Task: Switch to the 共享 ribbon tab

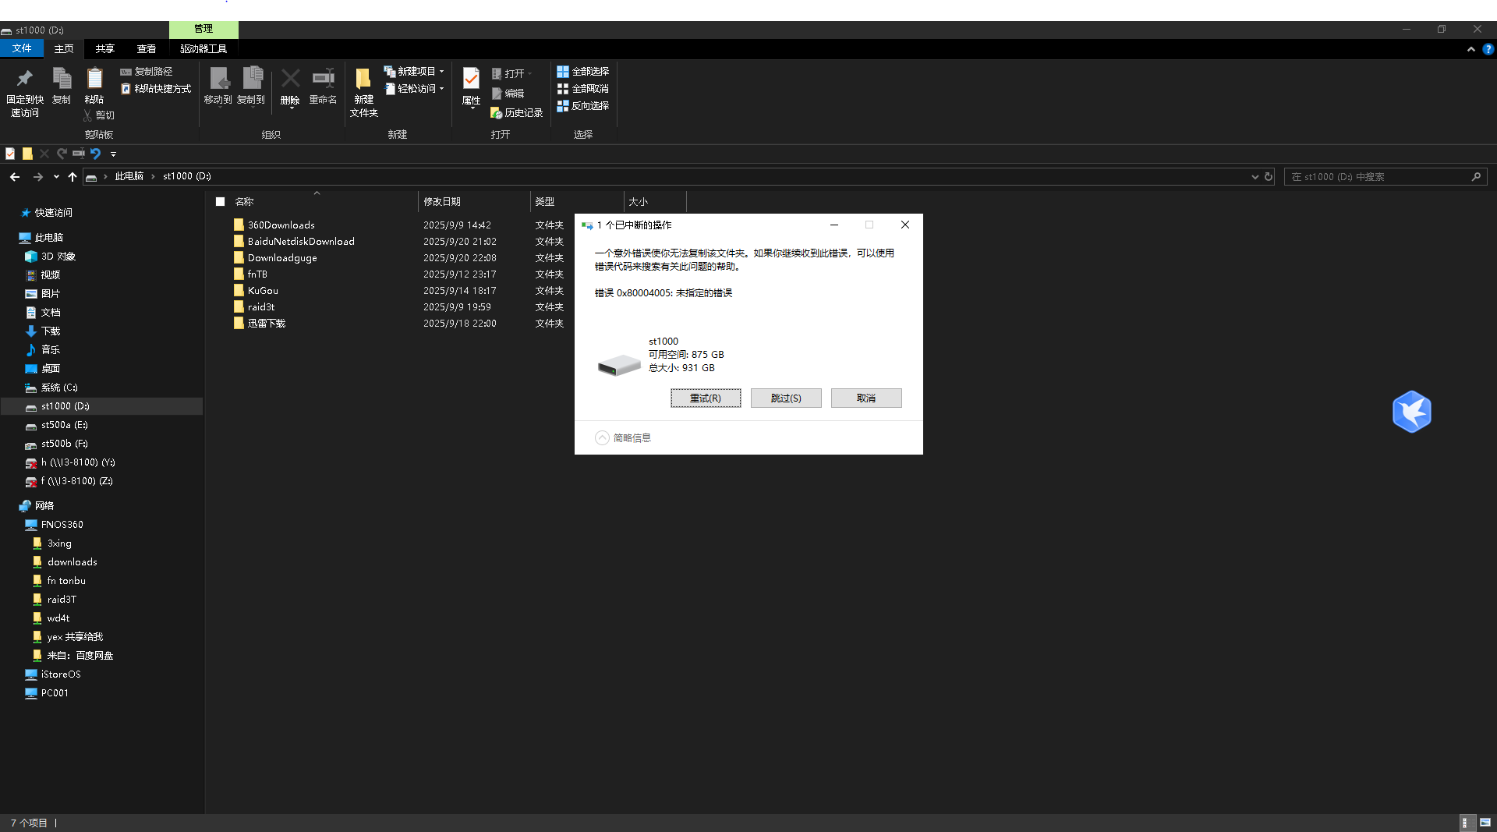Action: (x=105, y=48)
